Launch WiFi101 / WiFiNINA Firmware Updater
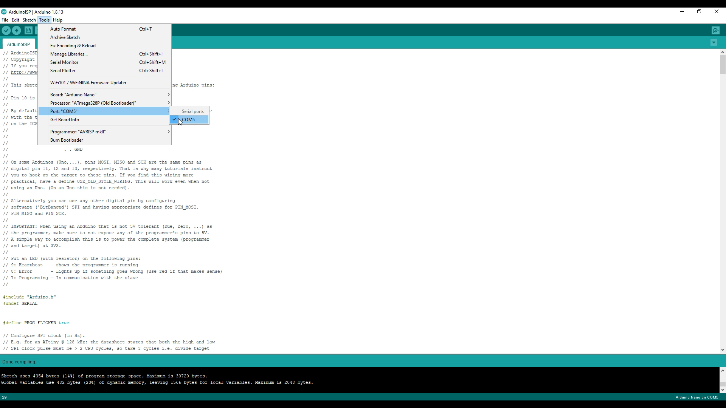The image size is (726, 408). (88, 83)
